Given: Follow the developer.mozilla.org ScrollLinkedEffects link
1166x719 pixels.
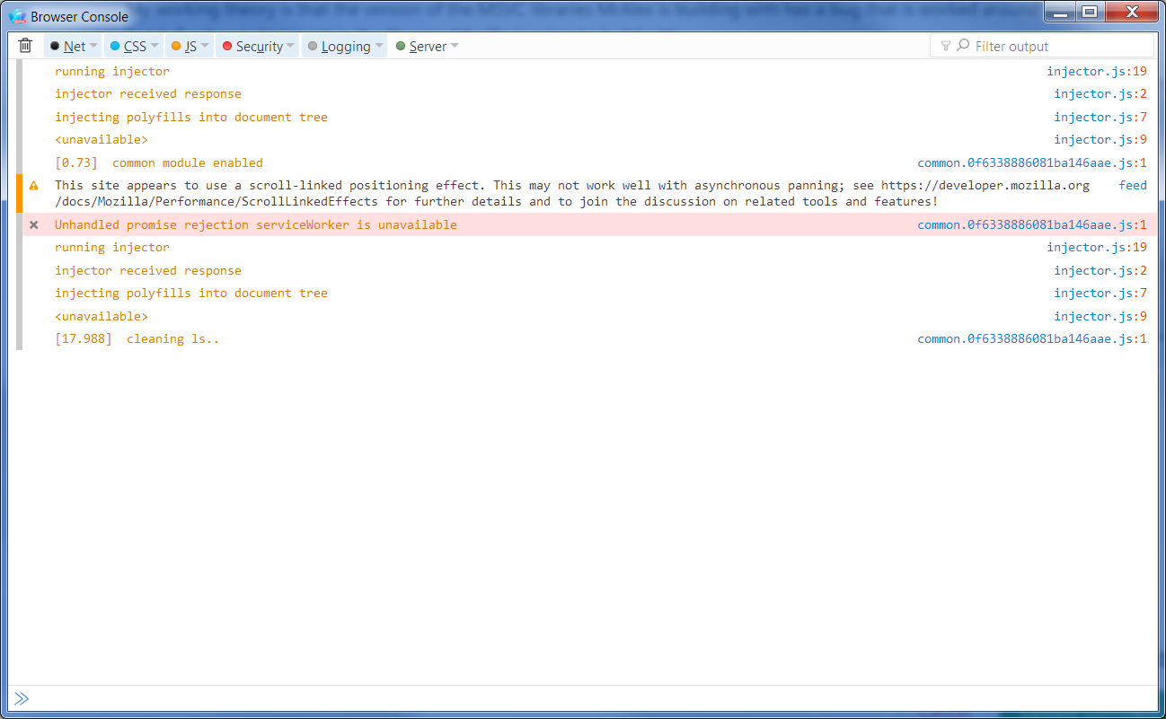Looking at the screenshot, I should click(x=986, y=185).
